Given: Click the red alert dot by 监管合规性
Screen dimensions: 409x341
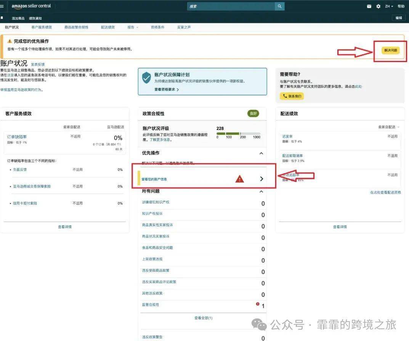Looking at the screenshot, I should 258,304.
